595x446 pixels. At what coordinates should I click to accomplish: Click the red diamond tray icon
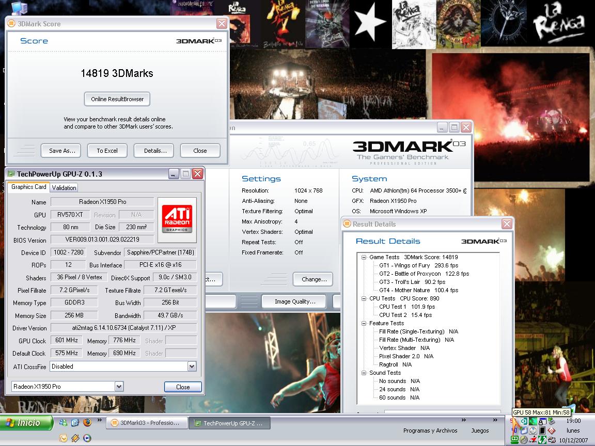(552, 431)
